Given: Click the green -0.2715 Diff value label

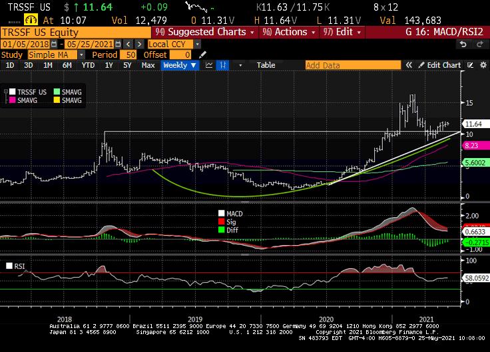Looking at the screenshot, I should pyautogui.click(x=476, y=242).
